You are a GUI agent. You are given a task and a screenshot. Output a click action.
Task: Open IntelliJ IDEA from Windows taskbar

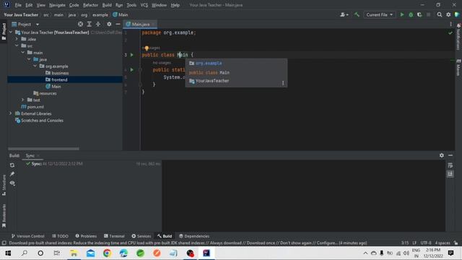point(206,253)
